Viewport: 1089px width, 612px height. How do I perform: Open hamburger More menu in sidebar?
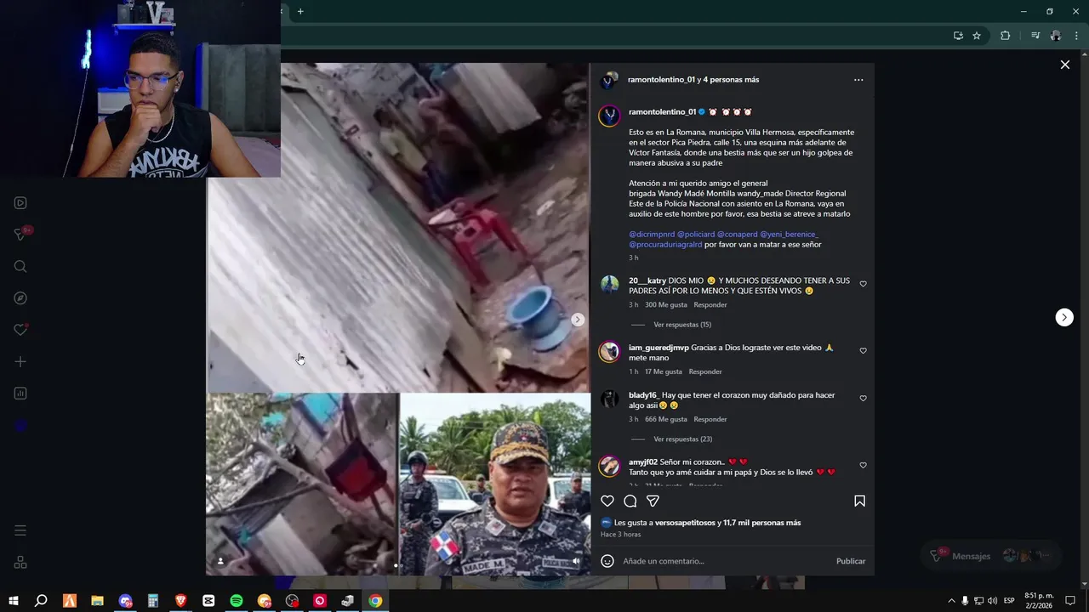click(x=20, y=530)
